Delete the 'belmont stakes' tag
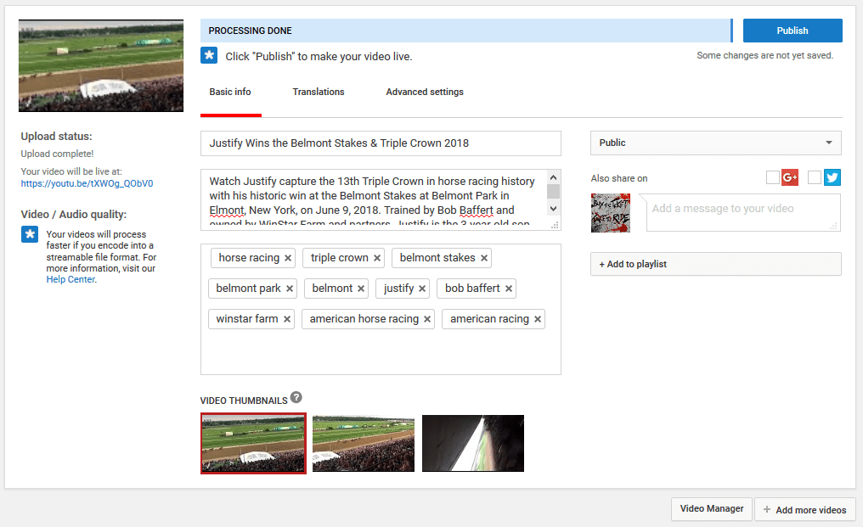 tap(484, 258)
